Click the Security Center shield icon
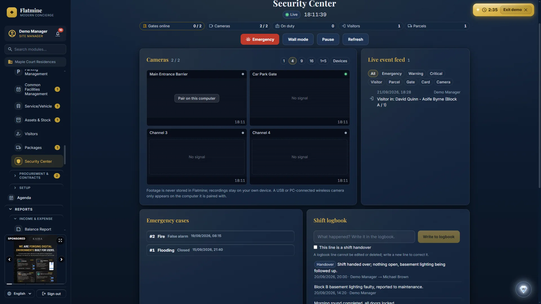Viewport: 541px width, 304px height. coord(18,161)
